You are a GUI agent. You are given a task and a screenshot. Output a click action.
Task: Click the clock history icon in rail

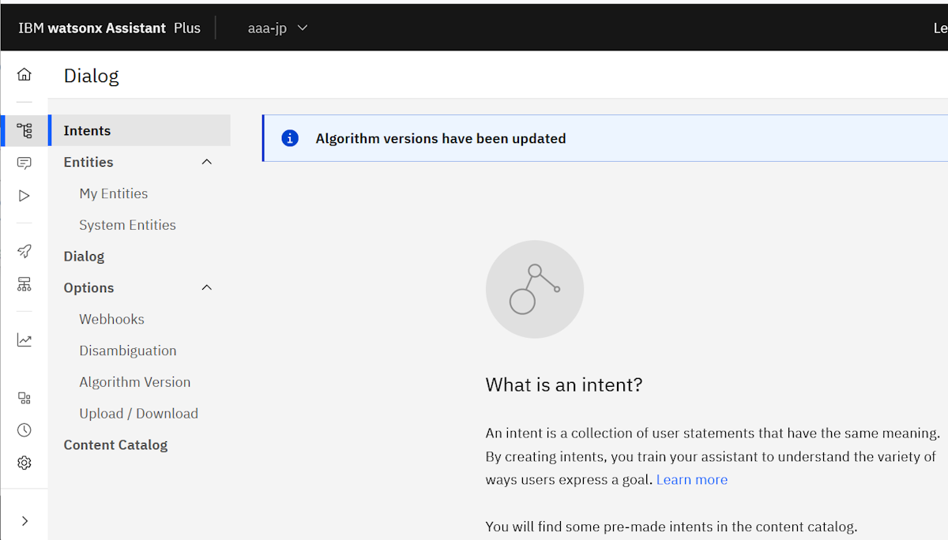24,430
